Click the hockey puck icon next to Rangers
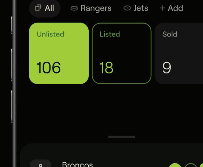 (74, 8)
